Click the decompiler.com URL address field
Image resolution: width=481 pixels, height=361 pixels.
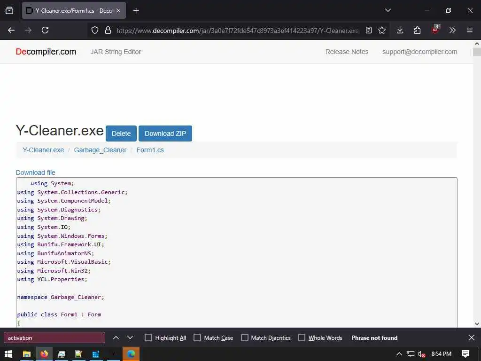pos(237,31)
